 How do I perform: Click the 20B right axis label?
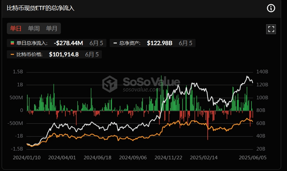pyautogui.click(x=261, y=149)
